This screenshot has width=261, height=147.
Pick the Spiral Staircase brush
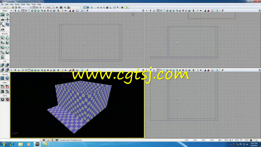pos(3,52)
